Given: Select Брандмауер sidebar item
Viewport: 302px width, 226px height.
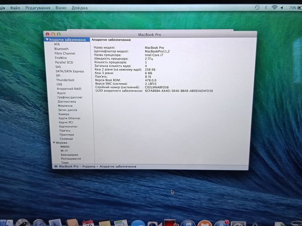Looking at the screenshot, I should (x=70, y=155).
